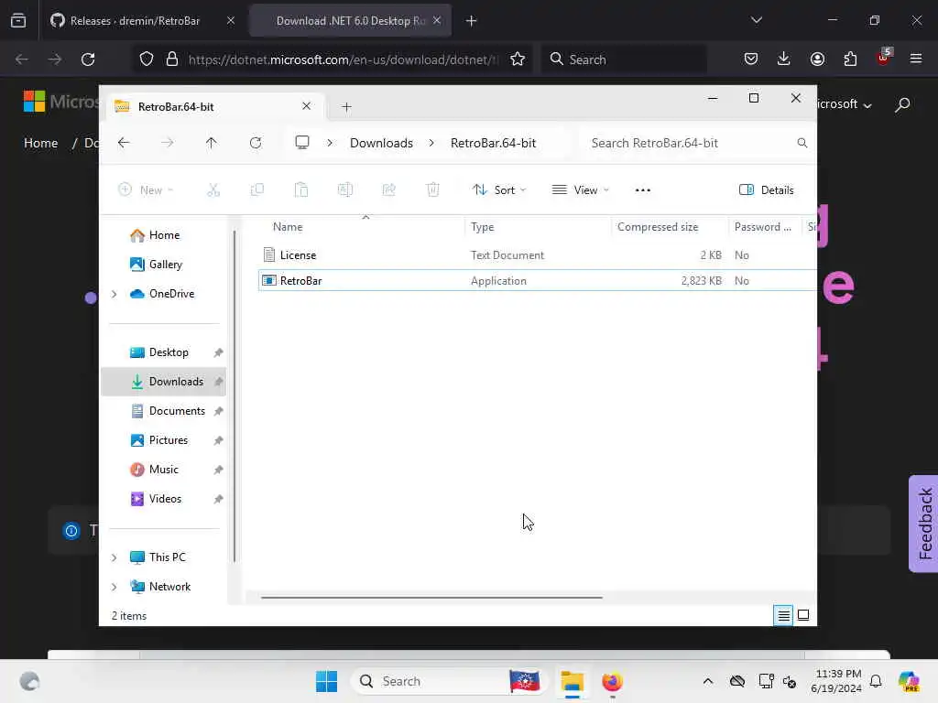Switch to large thumbnails view icon in status bar
The image size is (938, 703).
coord(803,615)
